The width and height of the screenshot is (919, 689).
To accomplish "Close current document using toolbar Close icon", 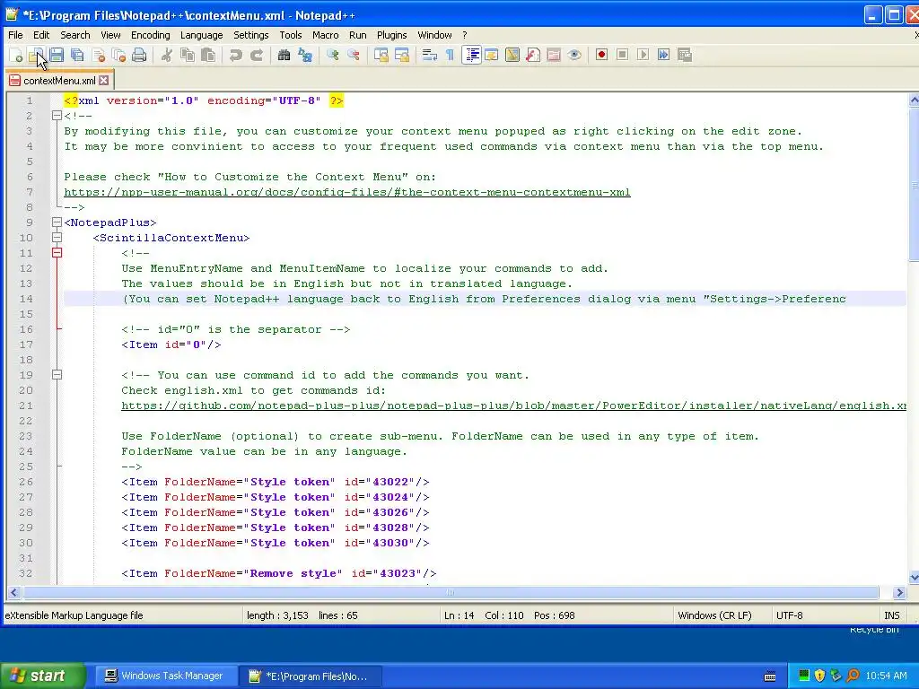I will click(99, 55).
